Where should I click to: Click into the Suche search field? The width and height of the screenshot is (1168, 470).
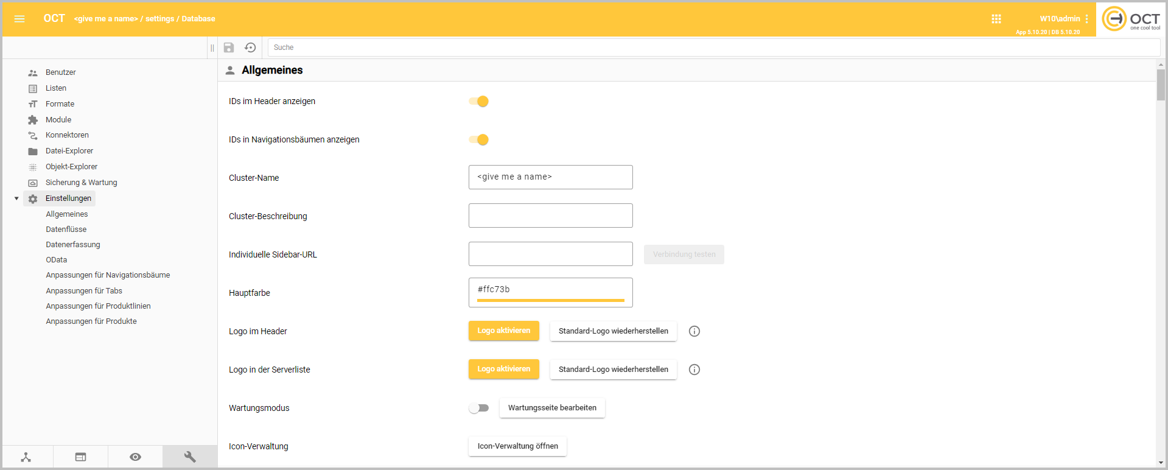712,47
